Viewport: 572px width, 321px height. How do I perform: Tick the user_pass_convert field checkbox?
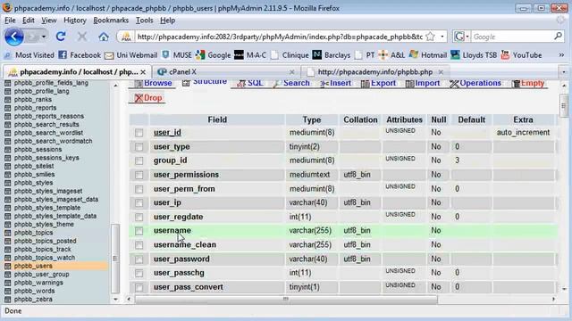click(139, 287)
